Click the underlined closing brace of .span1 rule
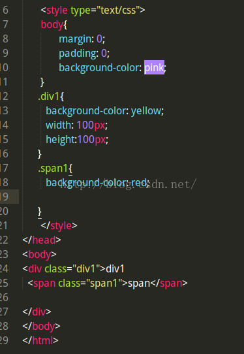Screen dimensions: 244x354 [x=40, y=212]
